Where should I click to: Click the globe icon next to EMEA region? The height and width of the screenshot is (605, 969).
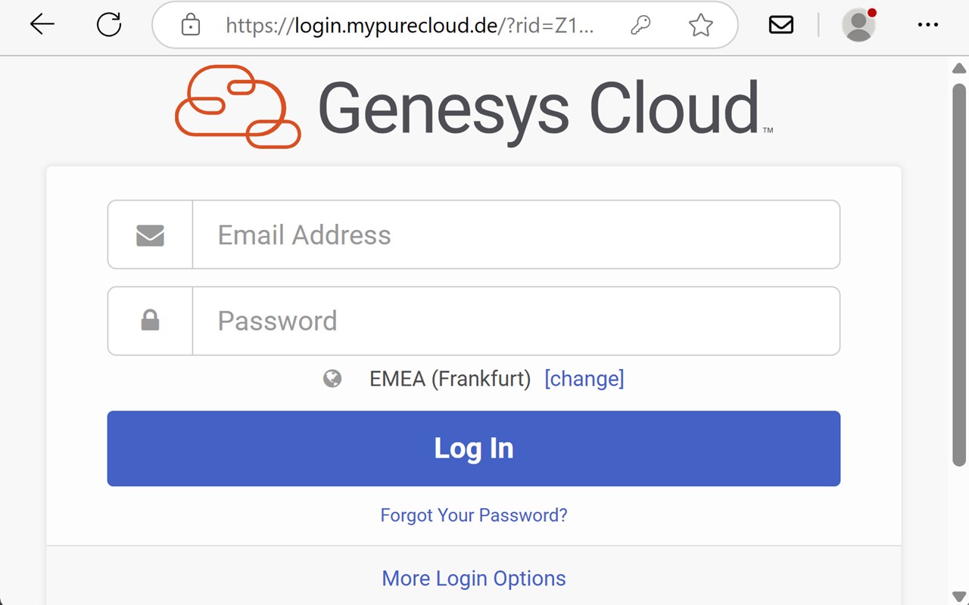coord(332,378)
